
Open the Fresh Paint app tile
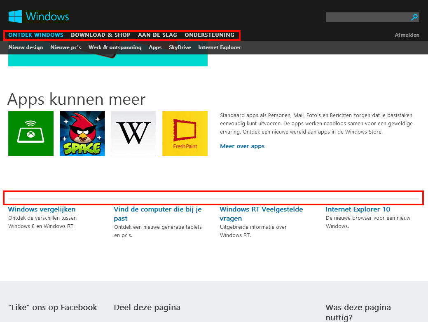185,134
